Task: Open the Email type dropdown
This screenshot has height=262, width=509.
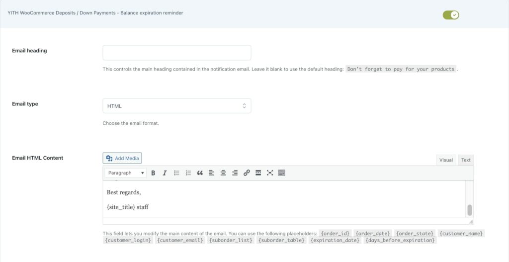Action: 177,106
